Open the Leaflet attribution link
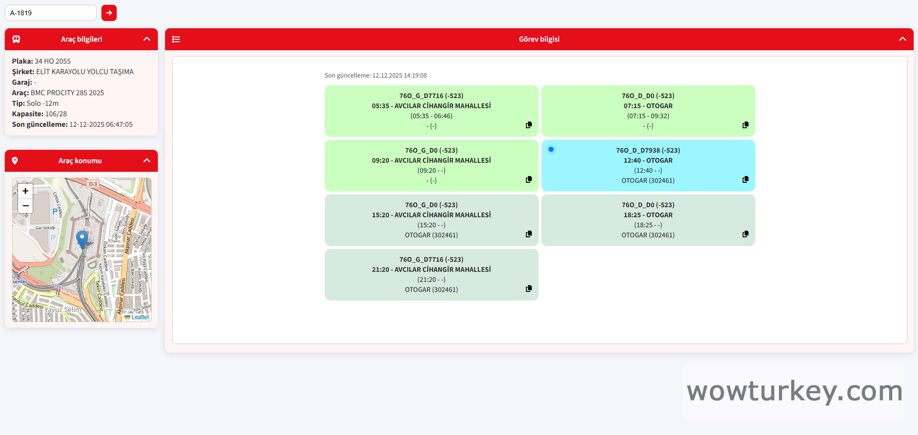Image resolution: width=918 pixels, height=435 pixels. click(x=140, y=317)
